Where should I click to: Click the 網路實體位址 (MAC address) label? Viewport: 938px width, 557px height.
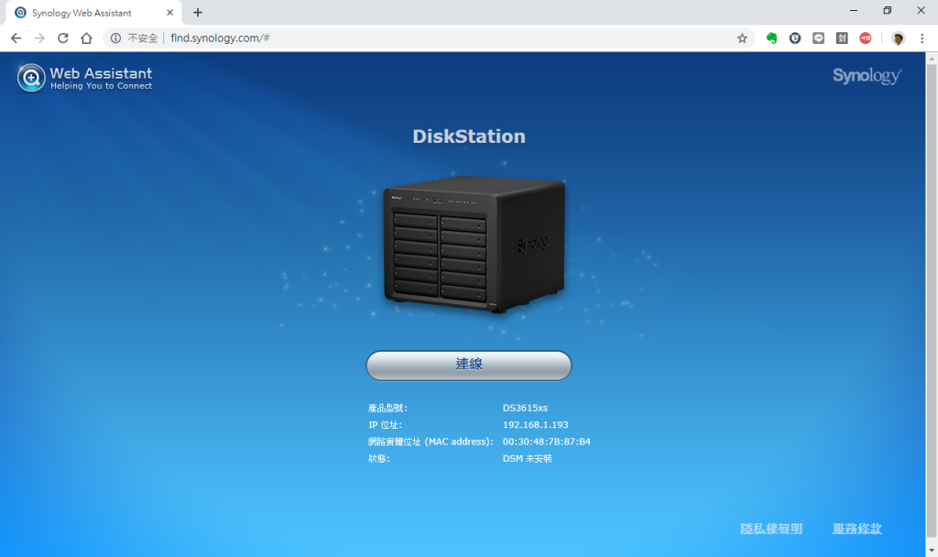431,442
